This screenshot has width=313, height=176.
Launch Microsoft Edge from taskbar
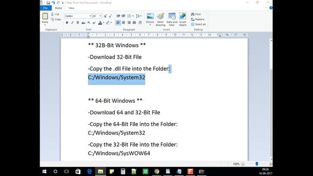point(89,172)
